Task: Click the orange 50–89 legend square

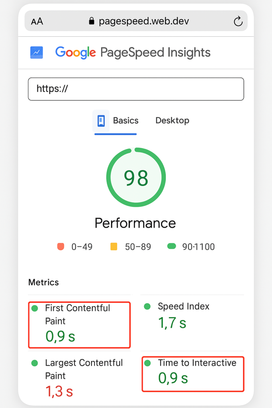Action: pos(113,246)
